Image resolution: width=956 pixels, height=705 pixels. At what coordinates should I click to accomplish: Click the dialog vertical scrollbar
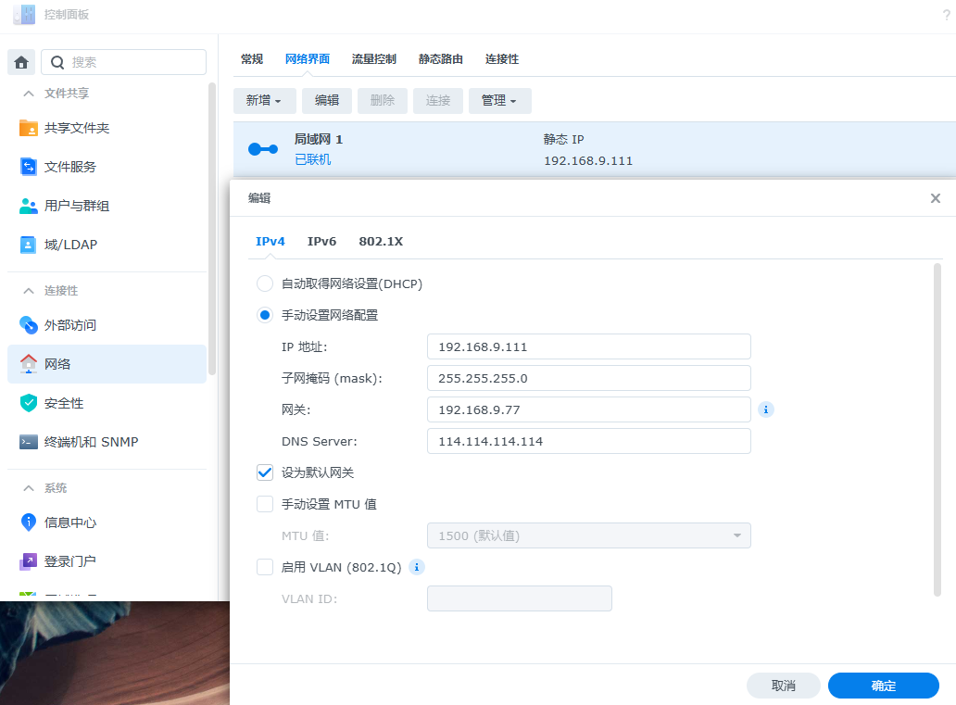click(x=937, y=430)
